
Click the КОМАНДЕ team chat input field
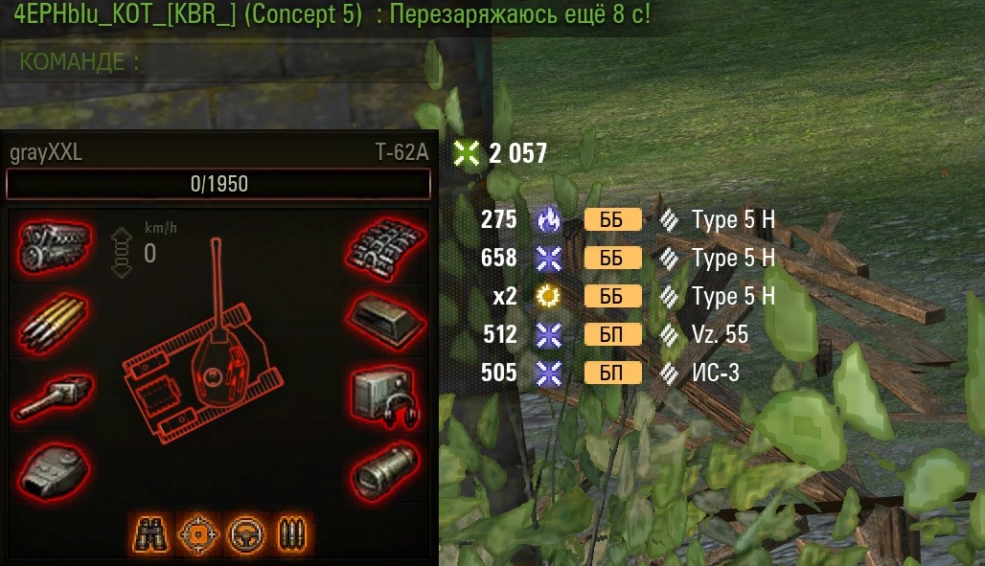pyautogui.click(x=217, y=61)
